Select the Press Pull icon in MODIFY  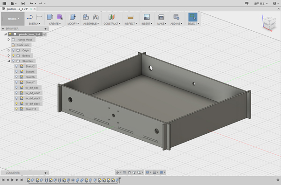tap(73, 17)
